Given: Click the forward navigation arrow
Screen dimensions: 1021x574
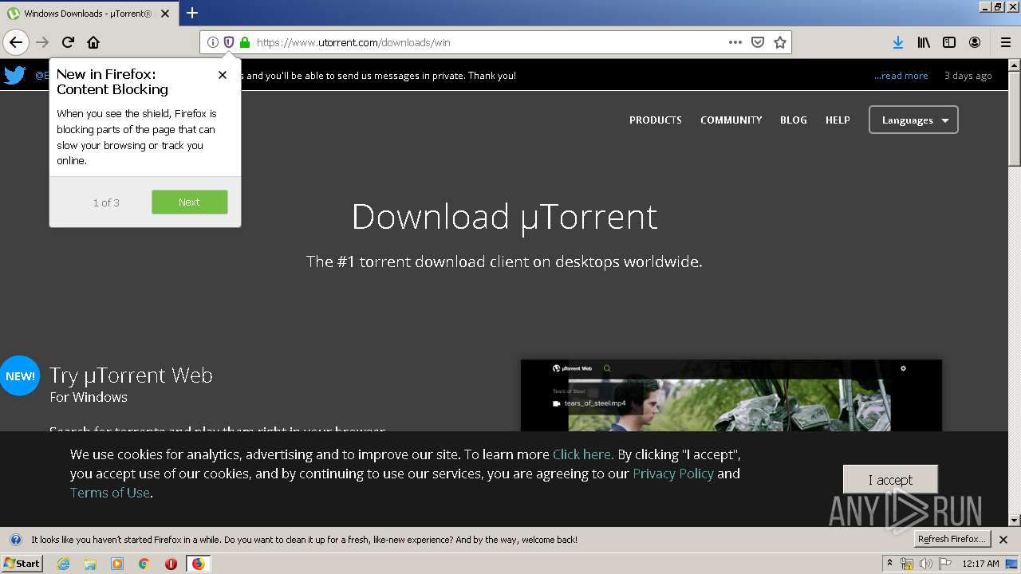Looking at the screenshot, I should tap(42, 42).
